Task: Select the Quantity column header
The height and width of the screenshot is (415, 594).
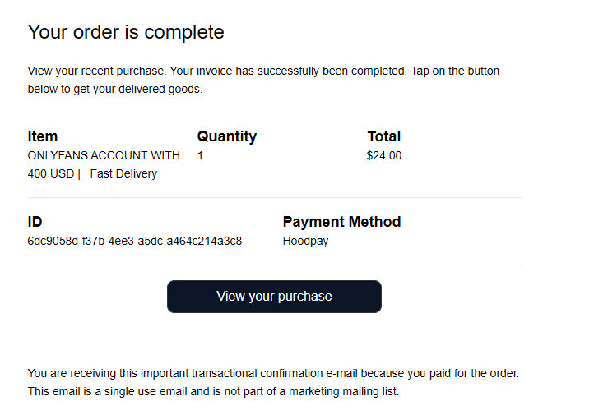Action: [227, 136]
